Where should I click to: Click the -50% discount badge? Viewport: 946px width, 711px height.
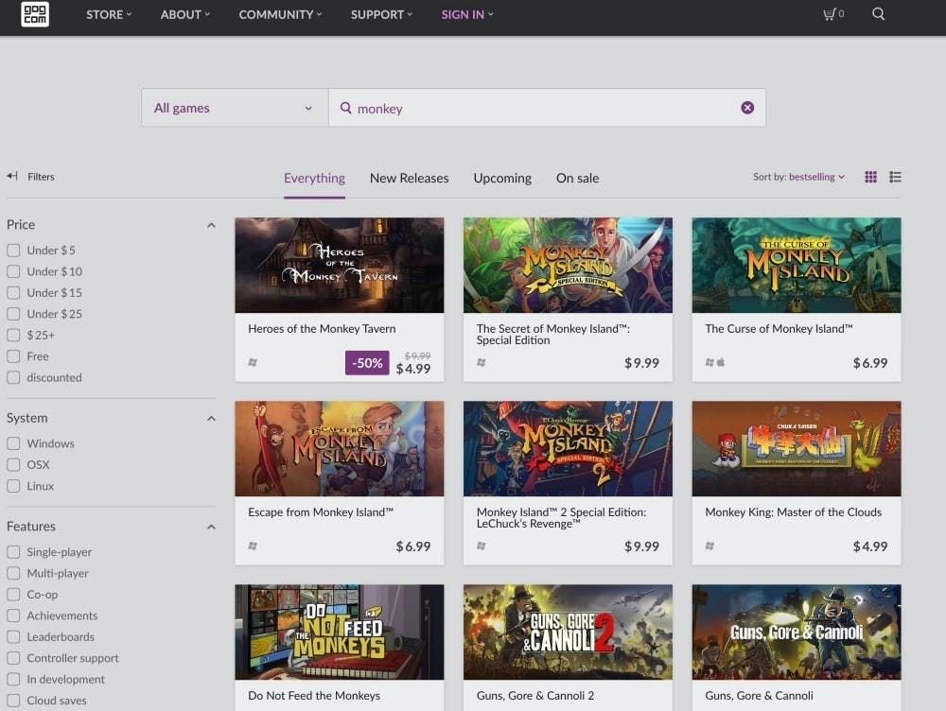coord(367,363)
